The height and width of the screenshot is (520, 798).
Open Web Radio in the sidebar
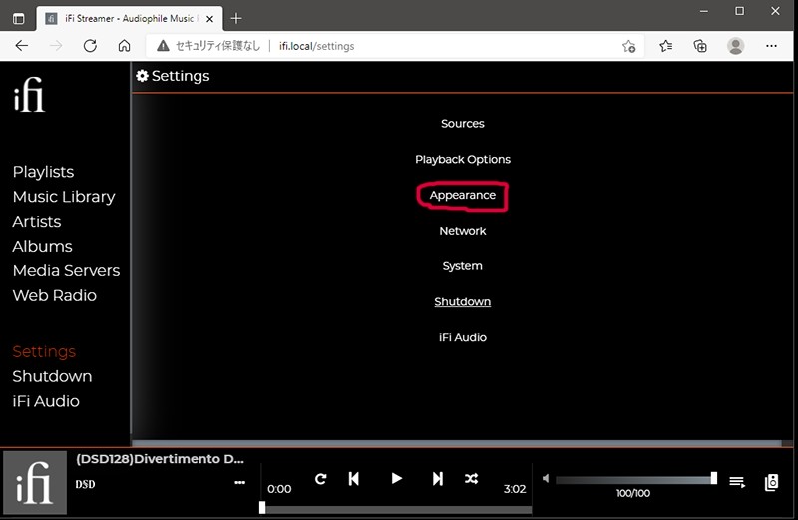(55, 295)
